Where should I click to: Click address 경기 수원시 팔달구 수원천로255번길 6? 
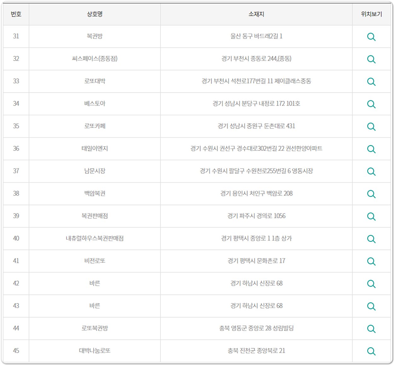pos(245,171)
